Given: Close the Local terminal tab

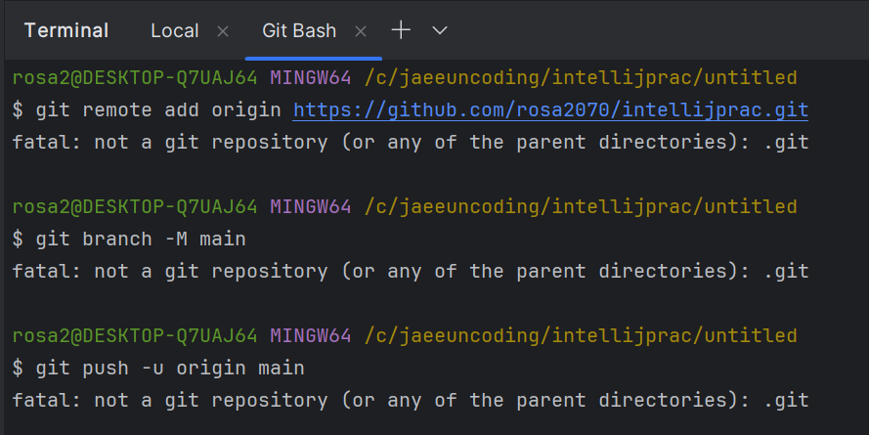Looking at the screenshot, I should (x=223, y=31).
